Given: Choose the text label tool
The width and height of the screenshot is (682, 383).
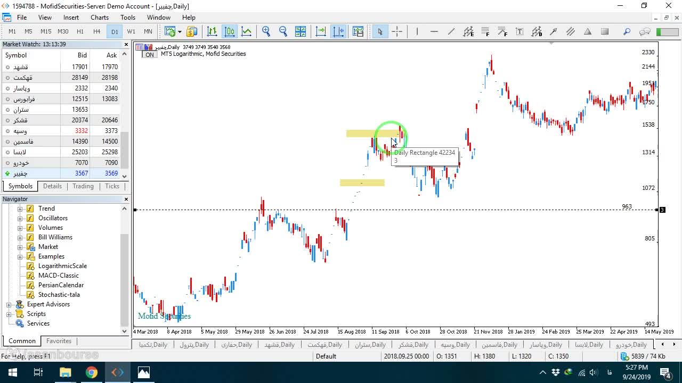Looking at the screenshot, I should (519, 31).
